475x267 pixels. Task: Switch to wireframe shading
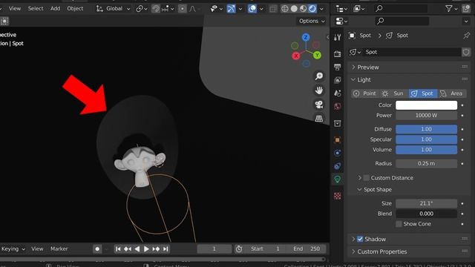285,9
